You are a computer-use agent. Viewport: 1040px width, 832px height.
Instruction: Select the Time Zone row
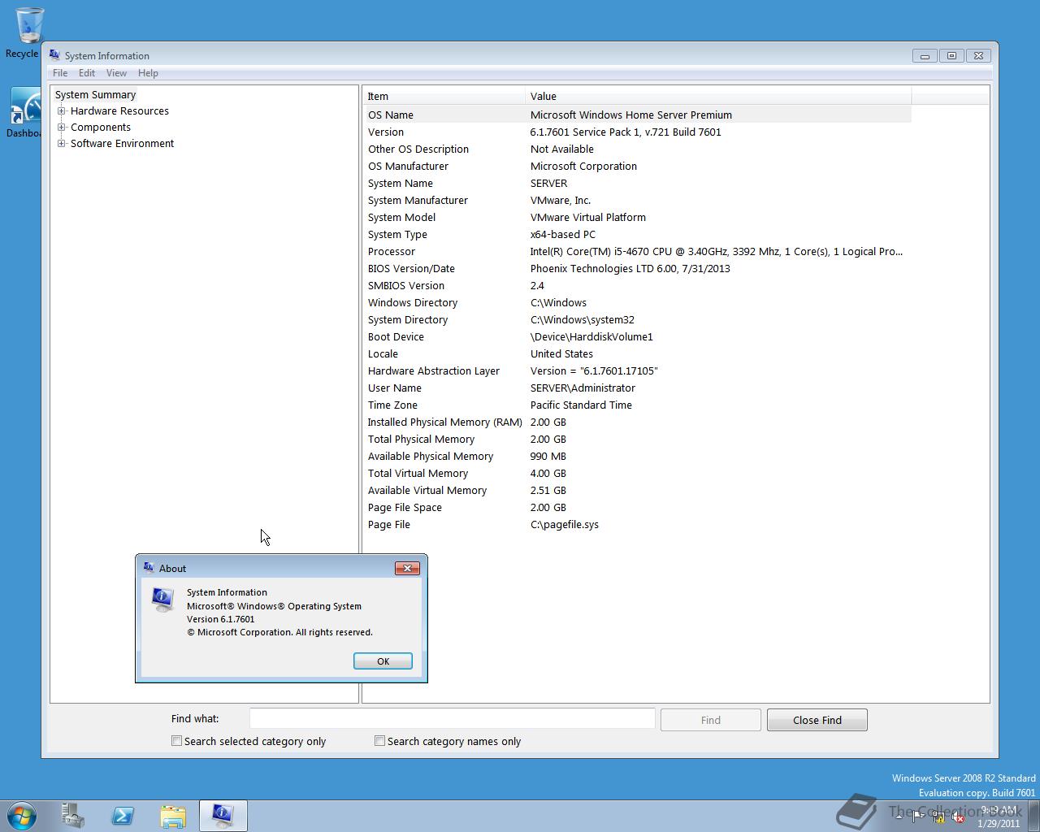(637, 405)
